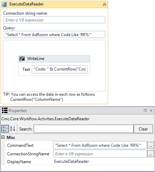Viewport: 155px width, 172px height.
Task: Click the WriteLine Text expression field
Action: (x=59, y=69)
